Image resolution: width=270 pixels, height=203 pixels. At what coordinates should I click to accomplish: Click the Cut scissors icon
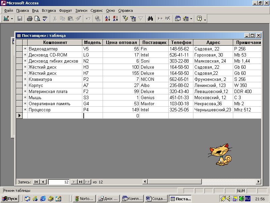55,19
